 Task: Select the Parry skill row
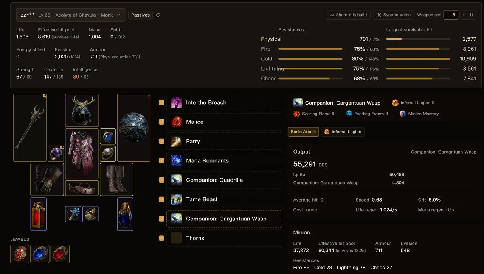(x=224, y=141)
